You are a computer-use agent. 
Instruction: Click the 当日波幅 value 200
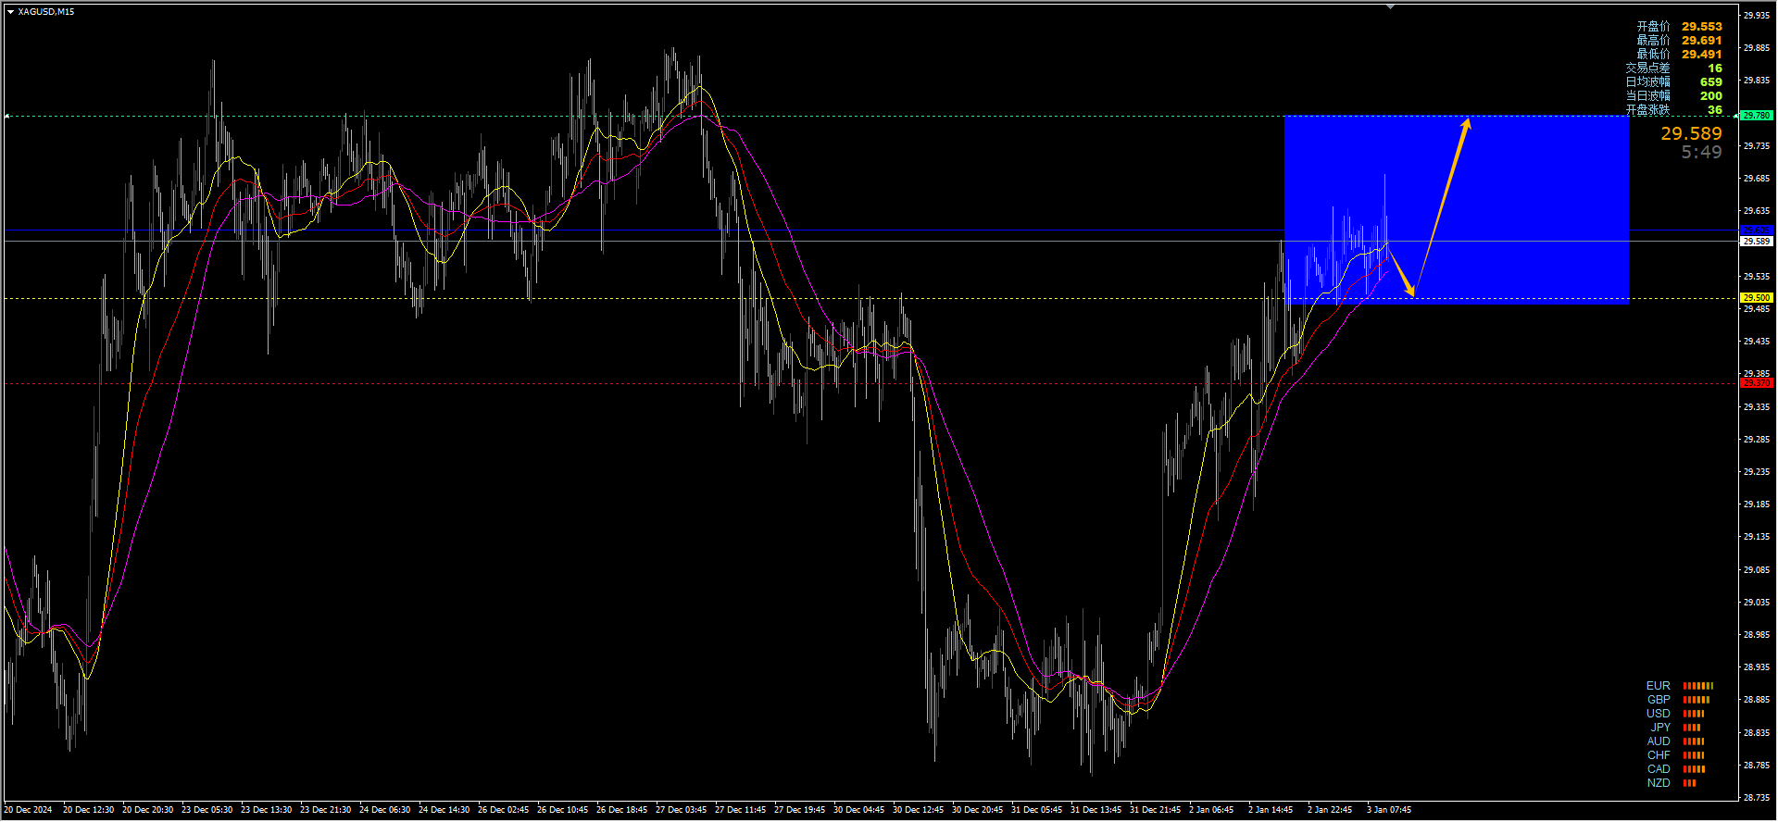[x=1711, y=96]
